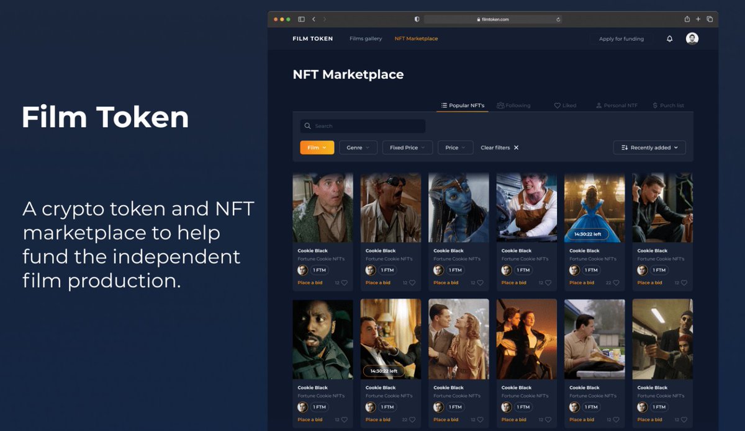Toggle the heart with 22 likes on the blue gown card

(x=616, y=283)
